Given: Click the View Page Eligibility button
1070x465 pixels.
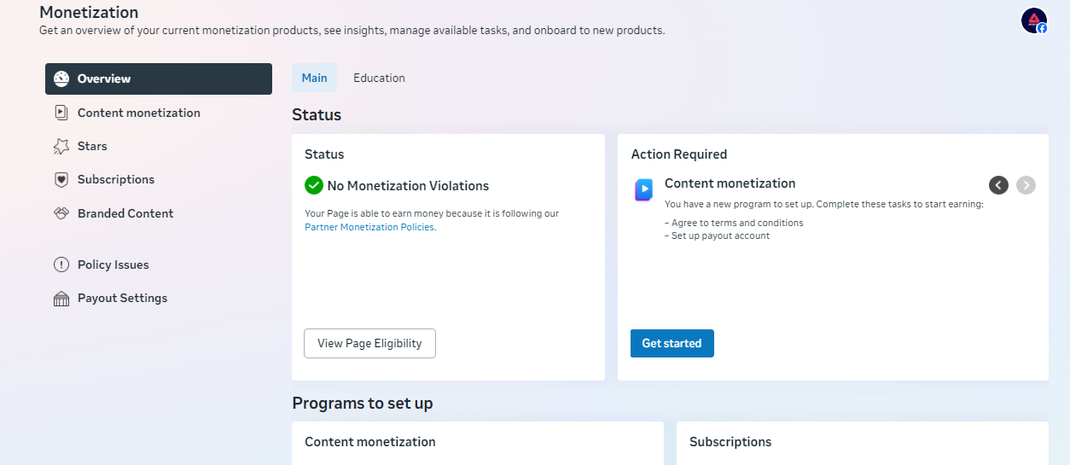Looking at the screenshot, I should coord(369,343).
